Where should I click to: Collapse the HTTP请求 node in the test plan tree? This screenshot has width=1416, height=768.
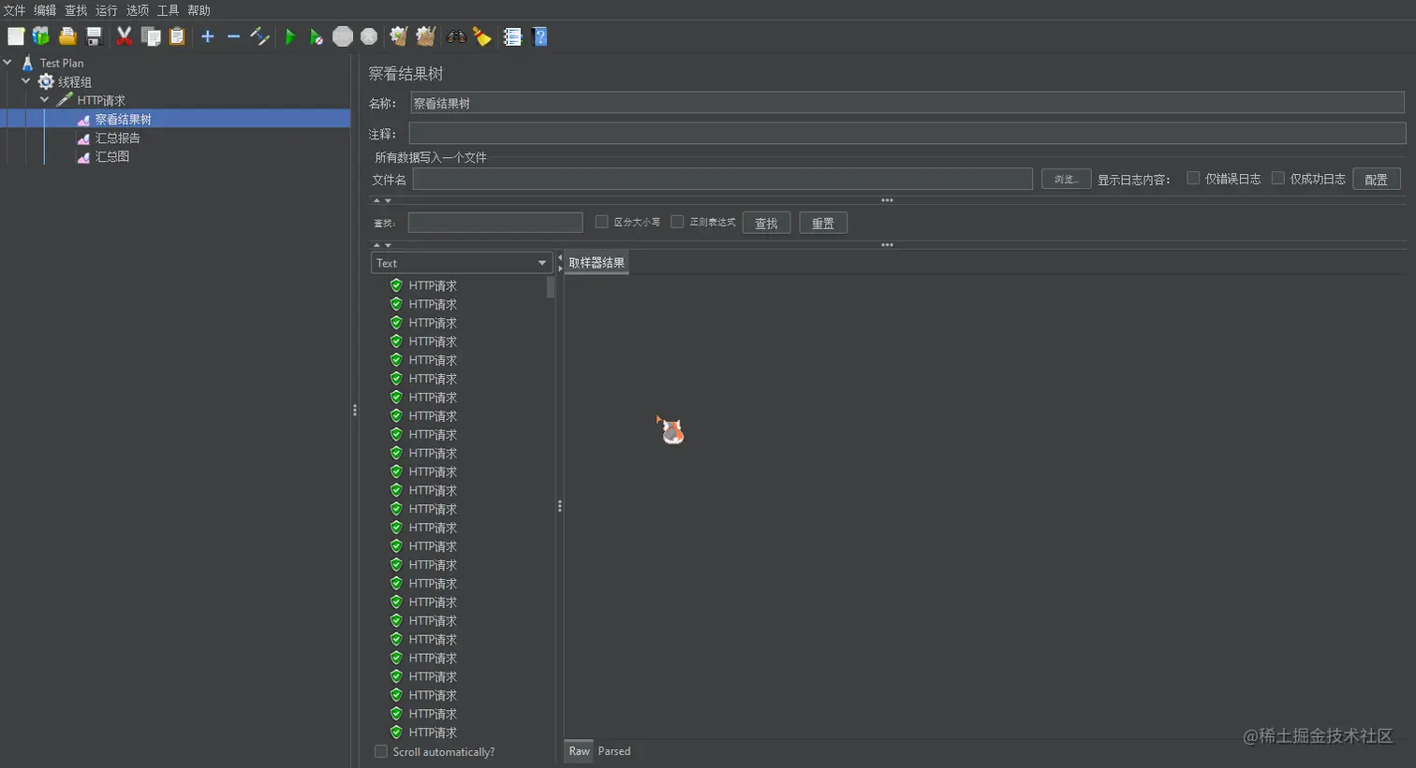click(45, 100)
